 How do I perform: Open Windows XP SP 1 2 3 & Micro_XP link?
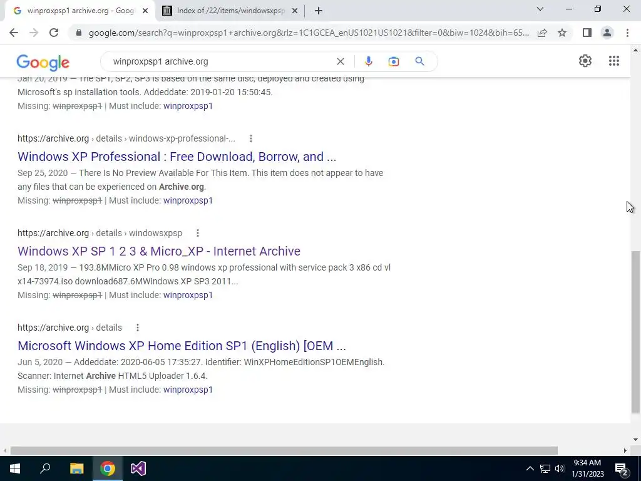159,251
